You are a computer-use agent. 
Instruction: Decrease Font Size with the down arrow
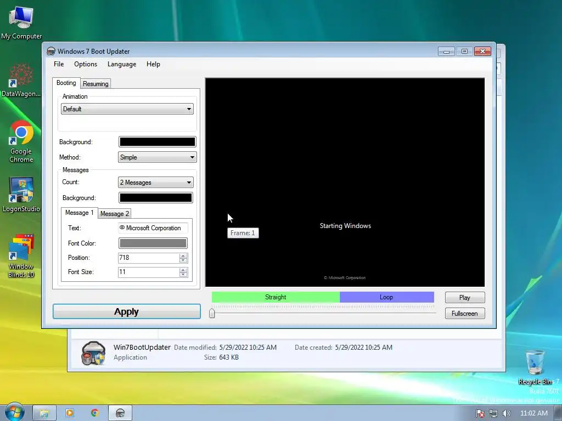[x=183, y=275]
